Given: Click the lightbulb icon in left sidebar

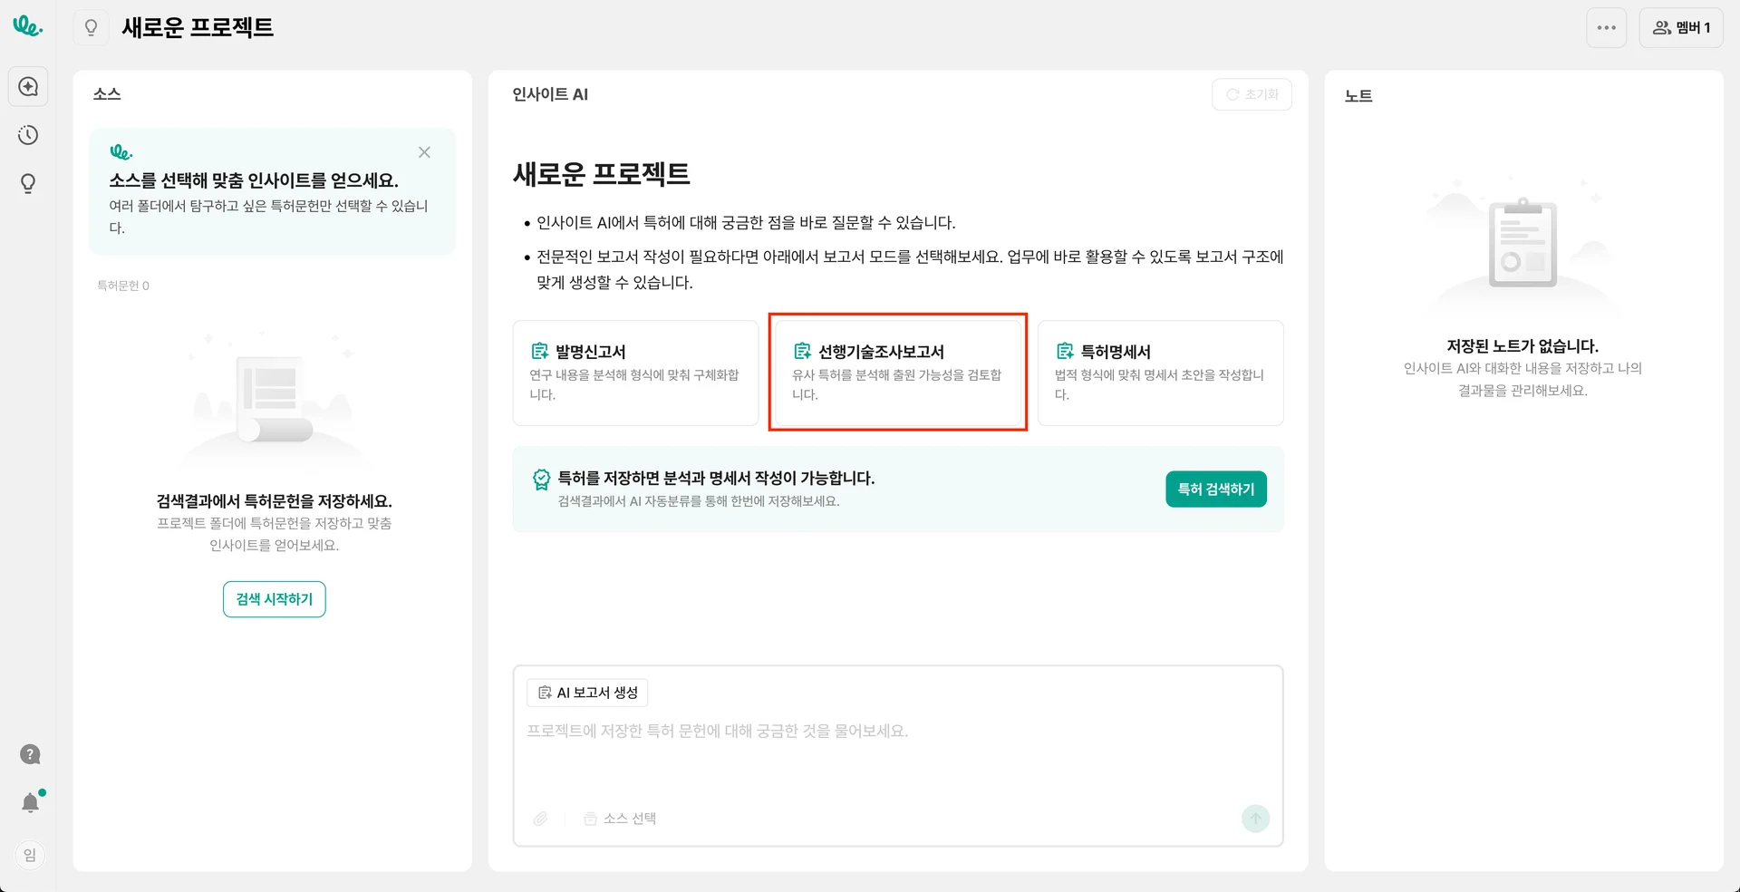Looking at the screenshot, I should [x=28, y=184].
